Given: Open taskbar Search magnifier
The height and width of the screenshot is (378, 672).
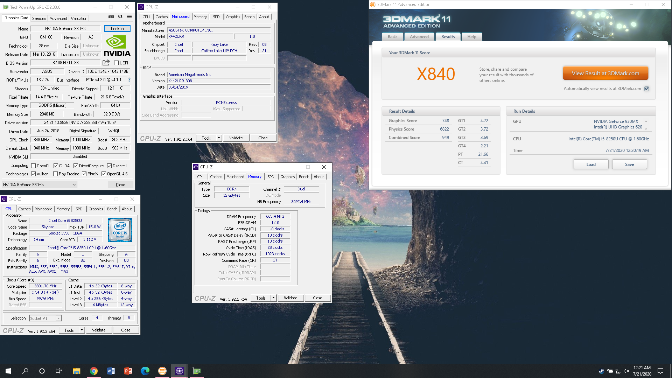Looking at the screenshot, I should pos(25,371).
